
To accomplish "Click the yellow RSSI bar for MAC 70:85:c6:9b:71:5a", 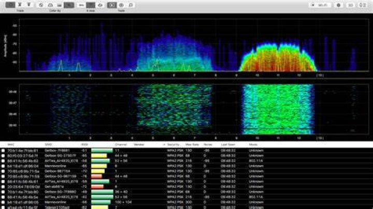I will click(98, 171).
